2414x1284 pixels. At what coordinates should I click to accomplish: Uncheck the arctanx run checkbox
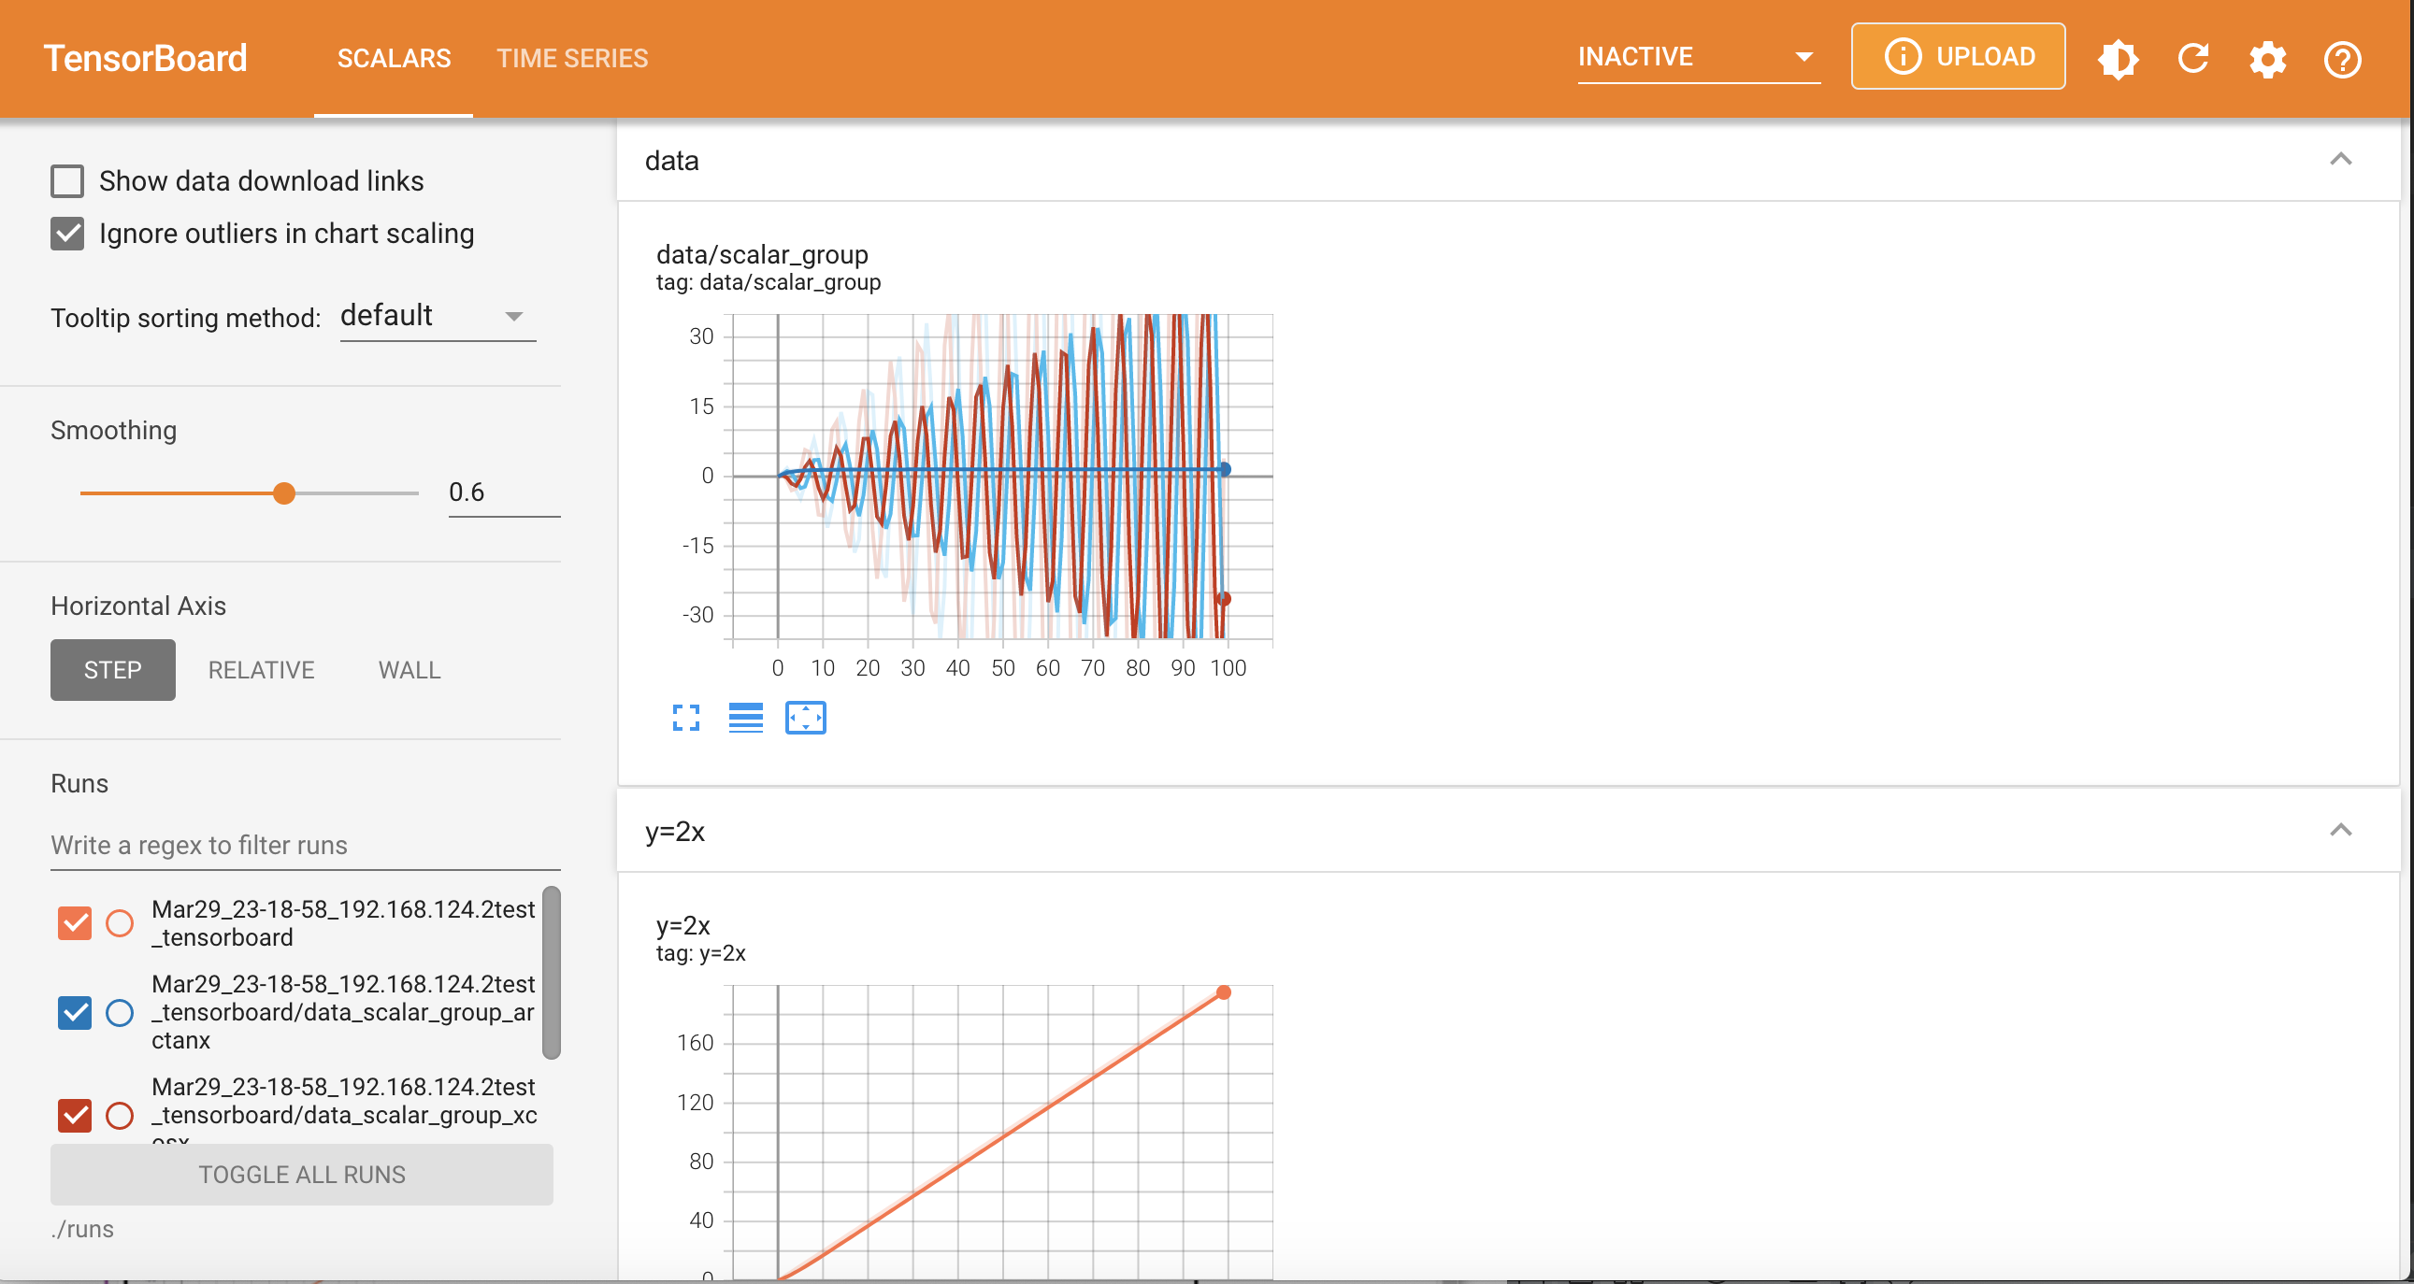click(x=75, y=1012)
